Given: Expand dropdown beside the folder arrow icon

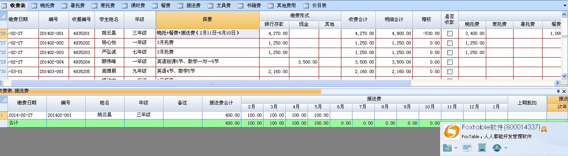Looking at the screenshot, I should click(x=456, y=148).
